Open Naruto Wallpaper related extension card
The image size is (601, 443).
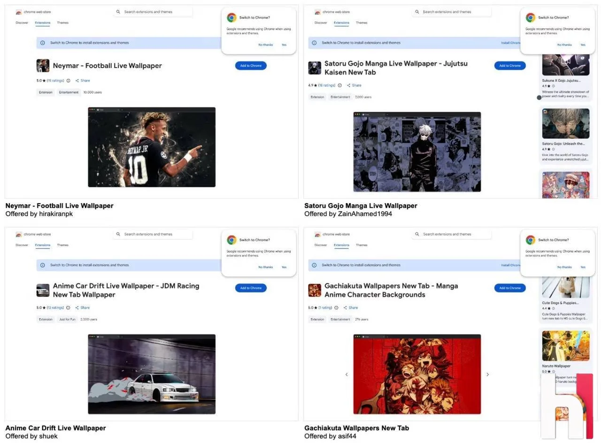pos(566,357)
